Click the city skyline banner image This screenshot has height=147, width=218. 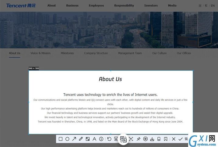click(x=109, y=30)
